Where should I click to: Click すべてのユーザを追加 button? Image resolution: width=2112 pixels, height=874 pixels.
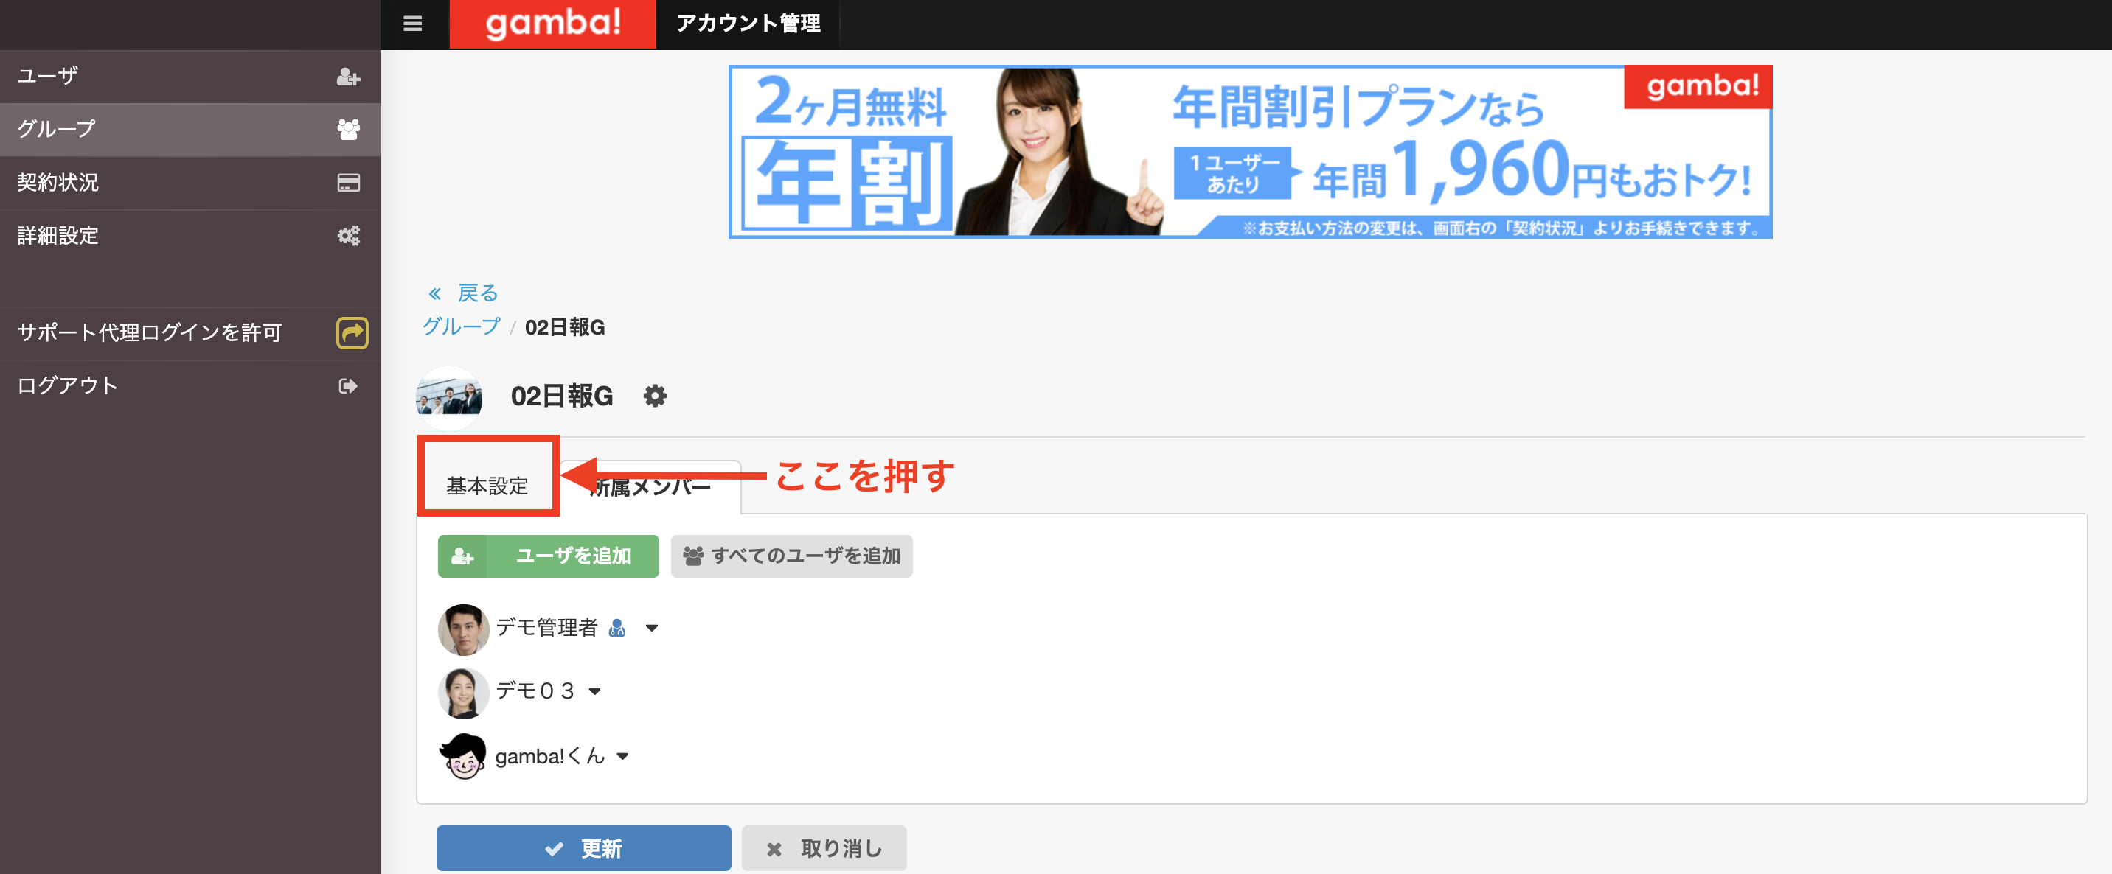pos(791,556)
